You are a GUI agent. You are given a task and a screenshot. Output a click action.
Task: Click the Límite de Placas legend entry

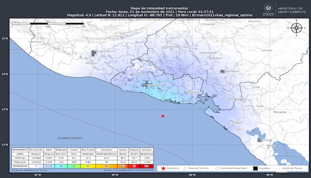288,168
